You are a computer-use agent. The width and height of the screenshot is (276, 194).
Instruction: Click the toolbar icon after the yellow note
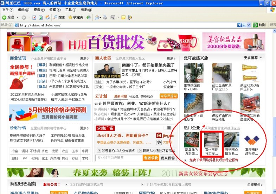point(130,17)
